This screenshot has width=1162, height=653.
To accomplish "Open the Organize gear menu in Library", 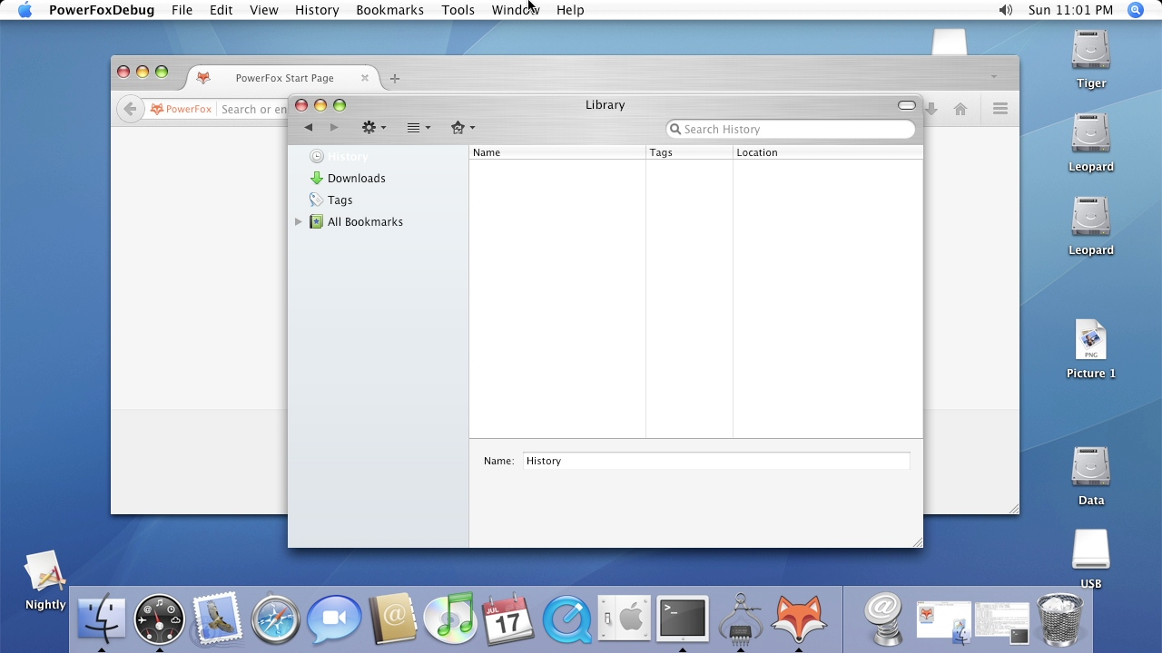I will pos(374,128).
